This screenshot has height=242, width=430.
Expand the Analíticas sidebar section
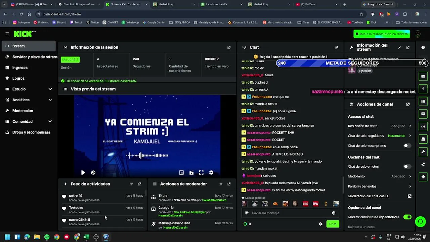tap(29, 100)
